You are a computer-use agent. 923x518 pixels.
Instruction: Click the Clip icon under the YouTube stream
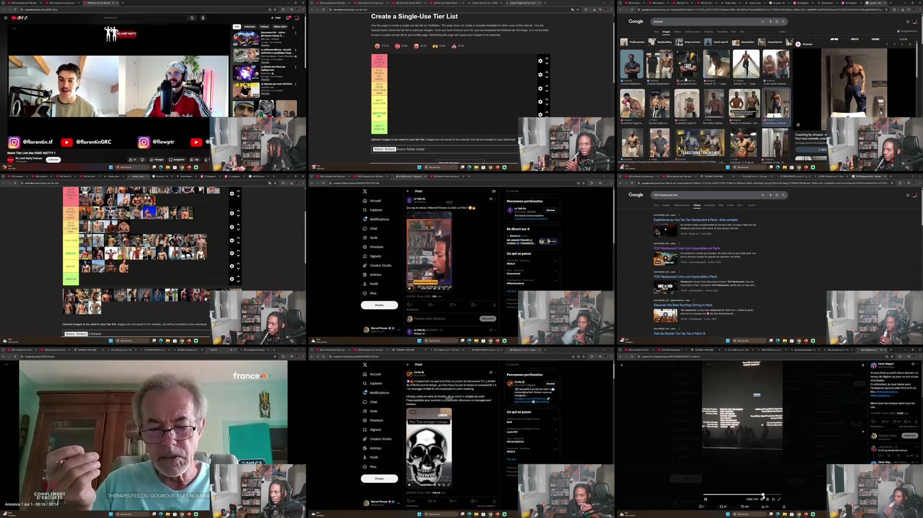click(194, 159)
